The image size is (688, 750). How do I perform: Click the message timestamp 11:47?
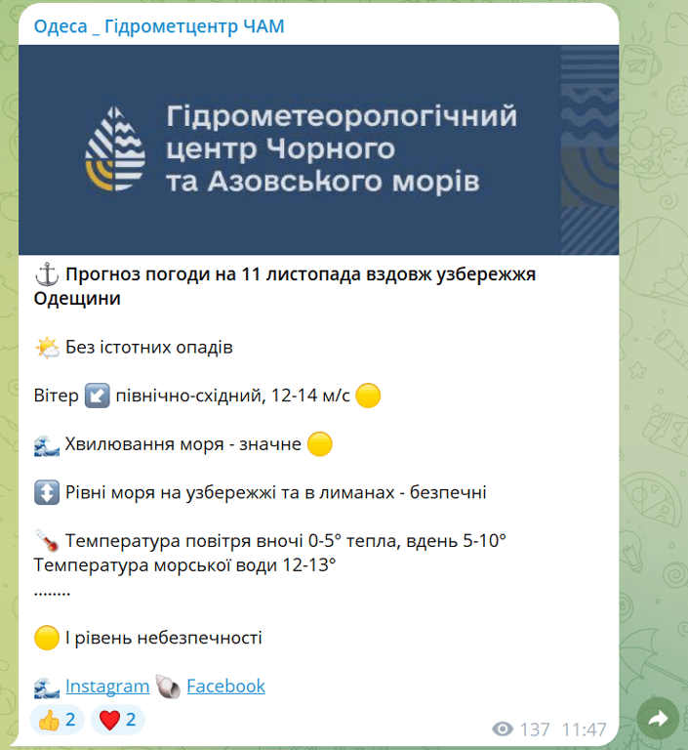pos(584,729)
